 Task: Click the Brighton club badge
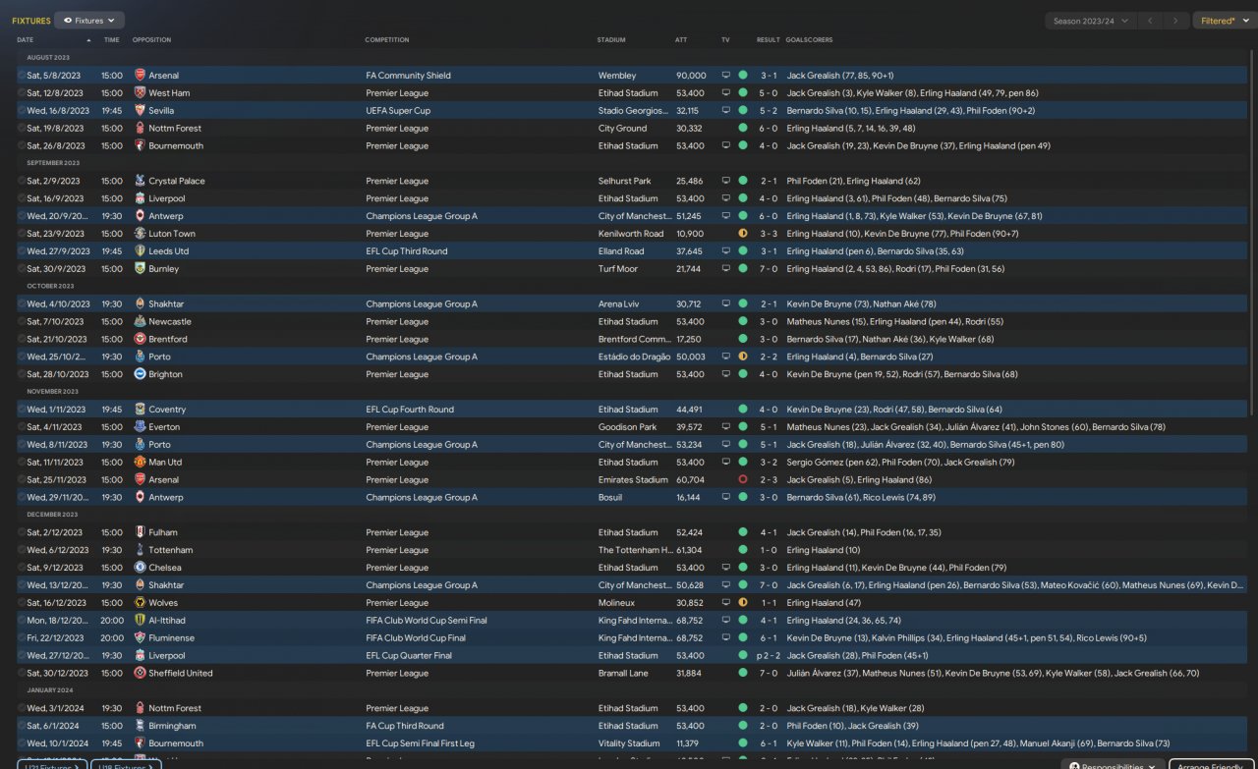[x=141, y=374]
